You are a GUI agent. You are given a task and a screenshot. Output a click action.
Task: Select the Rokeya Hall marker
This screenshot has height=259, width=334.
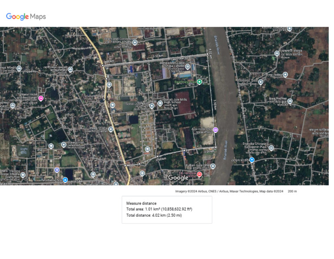[63, 145]
